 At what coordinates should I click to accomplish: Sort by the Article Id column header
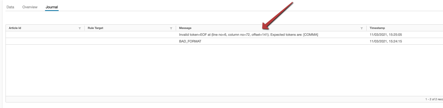tap(15, 28)
